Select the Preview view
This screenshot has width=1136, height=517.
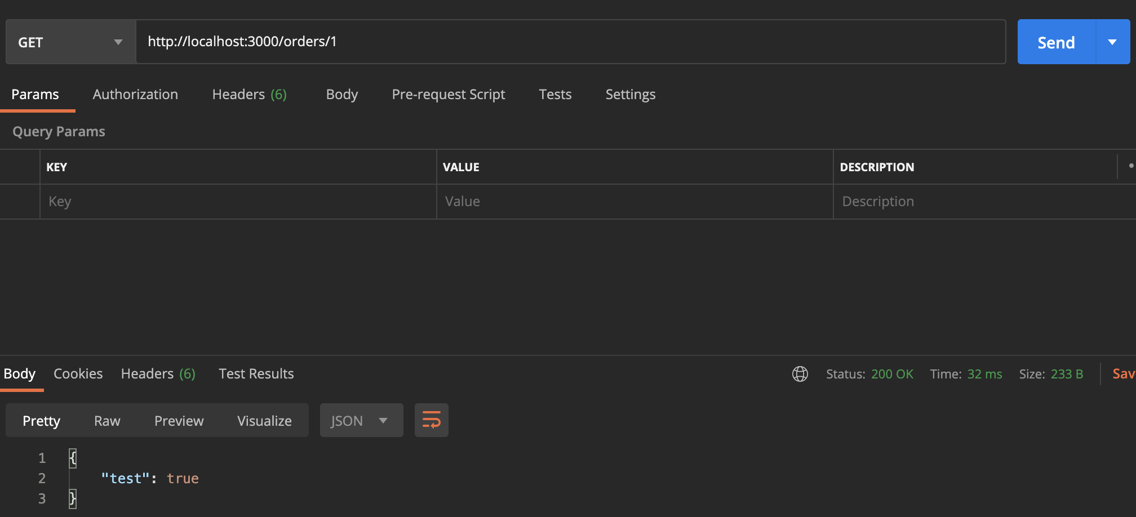179,421
